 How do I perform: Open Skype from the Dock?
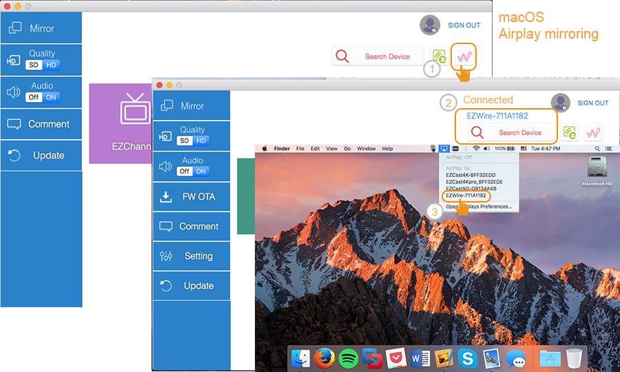(x=468, y=358)
